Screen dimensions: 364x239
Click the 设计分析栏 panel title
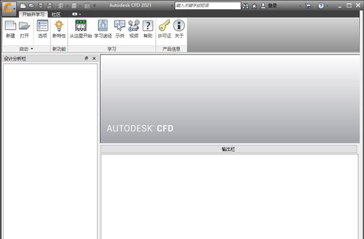tap(15, 58)
